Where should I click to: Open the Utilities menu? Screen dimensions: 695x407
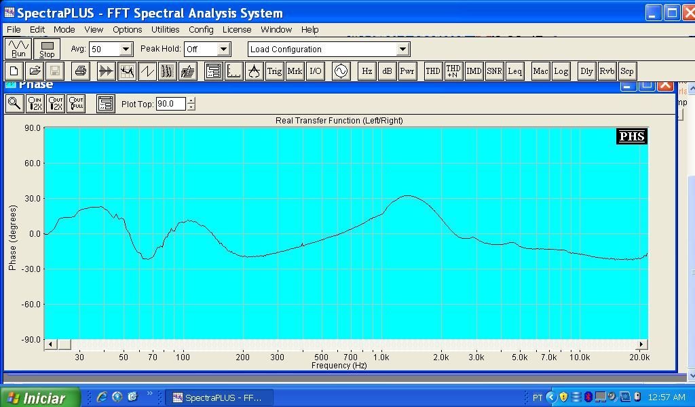pos(165,30)
